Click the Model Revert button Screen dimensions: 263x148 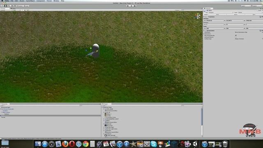pyautogui.click(x=235, y=15)
